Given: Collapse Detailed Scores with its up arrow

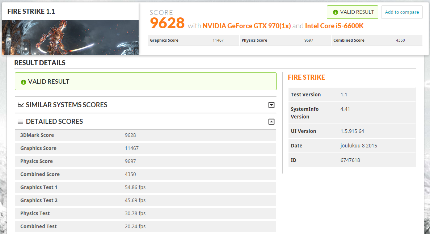Looking at the screenshot, I should point(271,122).
